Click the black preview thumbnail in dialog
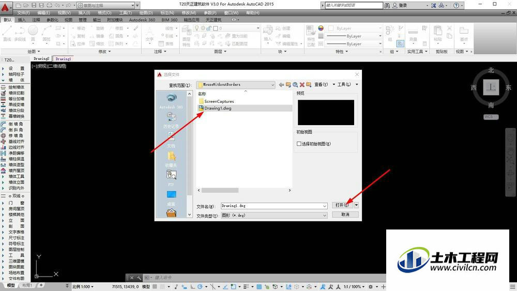517x291 pixels. click(x=326, y=112)
